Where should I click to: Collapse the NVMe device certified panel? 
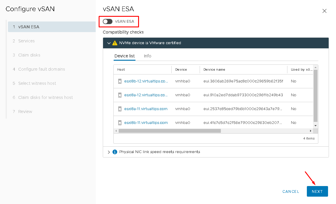click(109, 43)
